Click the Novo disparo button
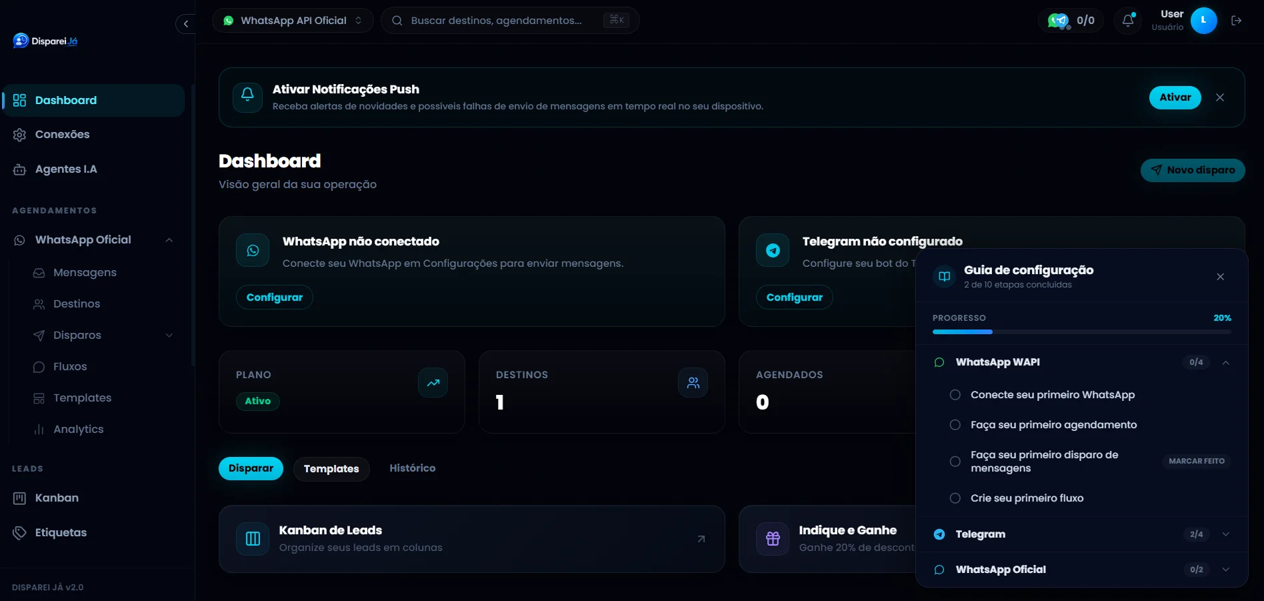Image resolution: width=1264 pixels, height=601 pixels. 1193,170
